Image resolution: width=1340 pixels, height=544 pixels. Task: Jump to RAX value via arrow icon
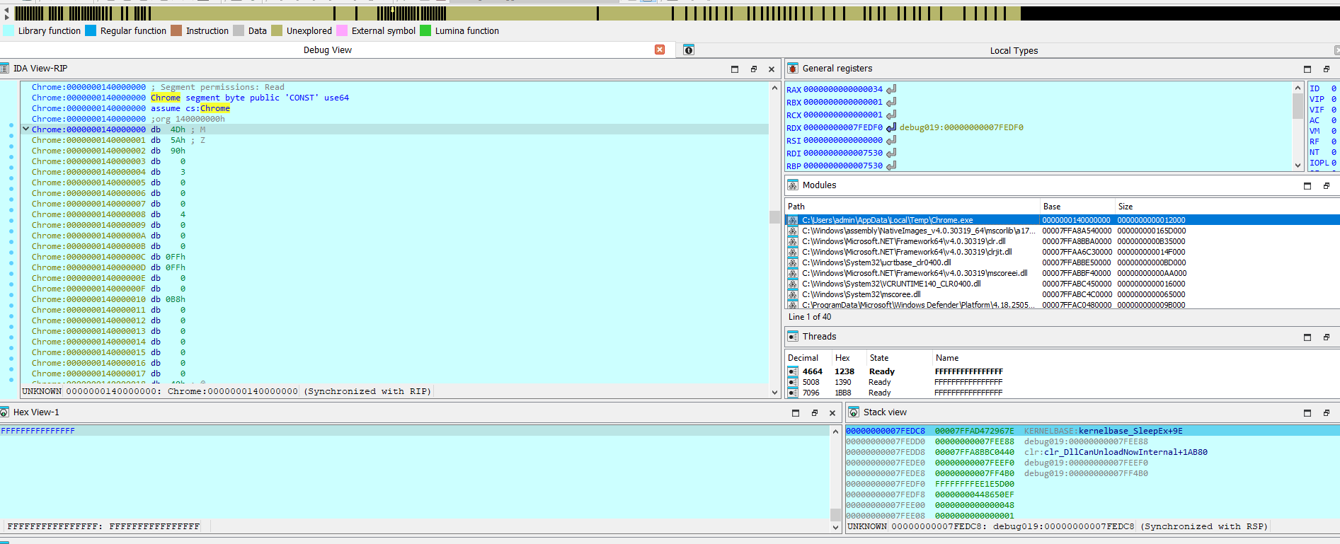pos(891,89)
